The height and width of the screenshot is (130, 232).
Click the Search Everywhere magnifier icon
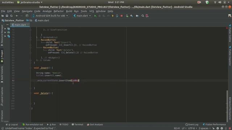pyautogui.click(x=142, y=16)
